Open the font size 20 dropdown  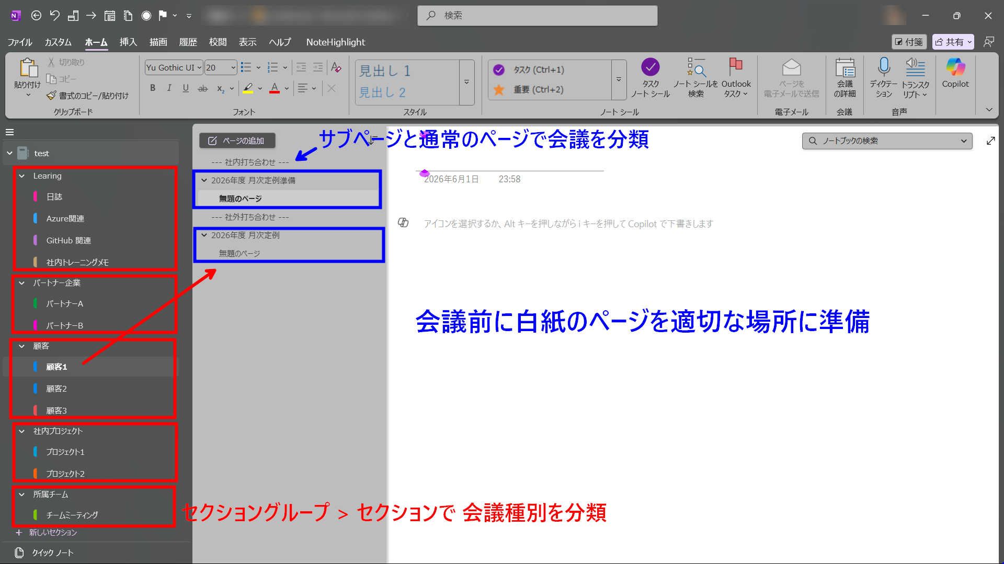233,67
